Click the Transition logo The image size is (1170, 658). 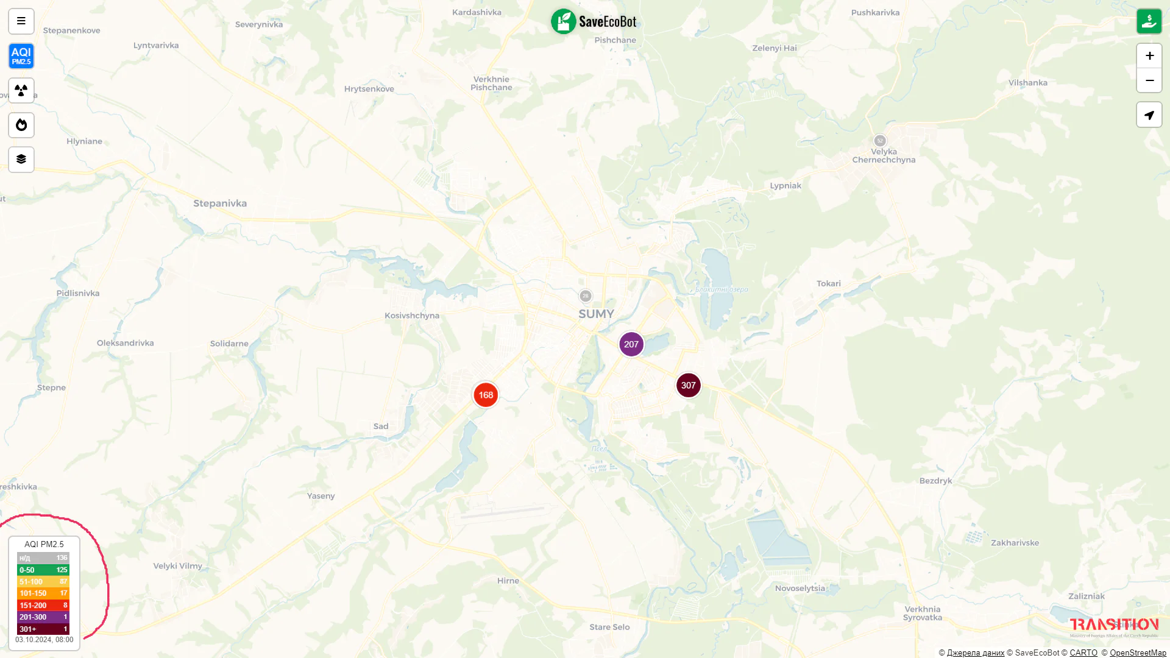point(1114,627)
